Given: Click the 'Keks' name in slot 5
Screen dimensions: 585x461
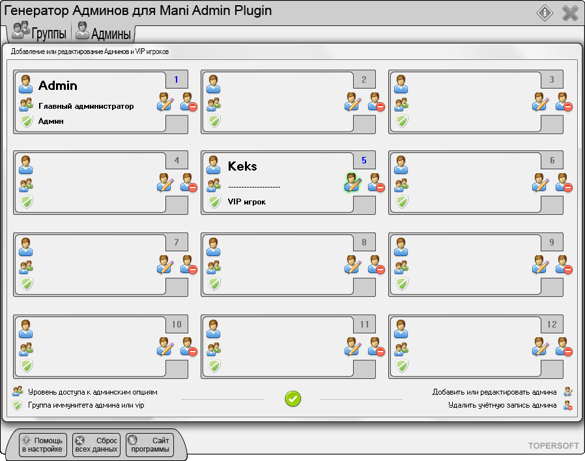Looking at the screenshot, I should coord(242,166).
